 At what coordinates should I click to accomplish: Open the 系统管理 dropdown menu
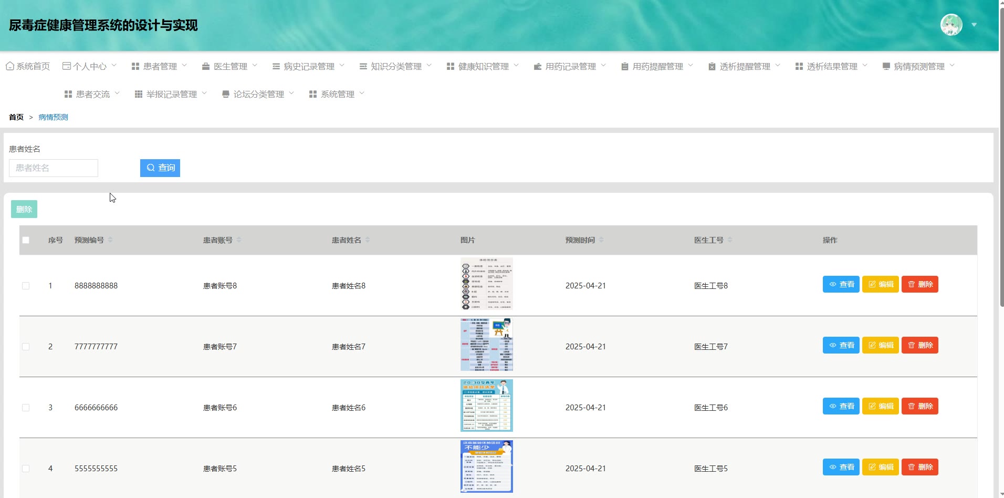pyautogui.click(x=337, y=94)
